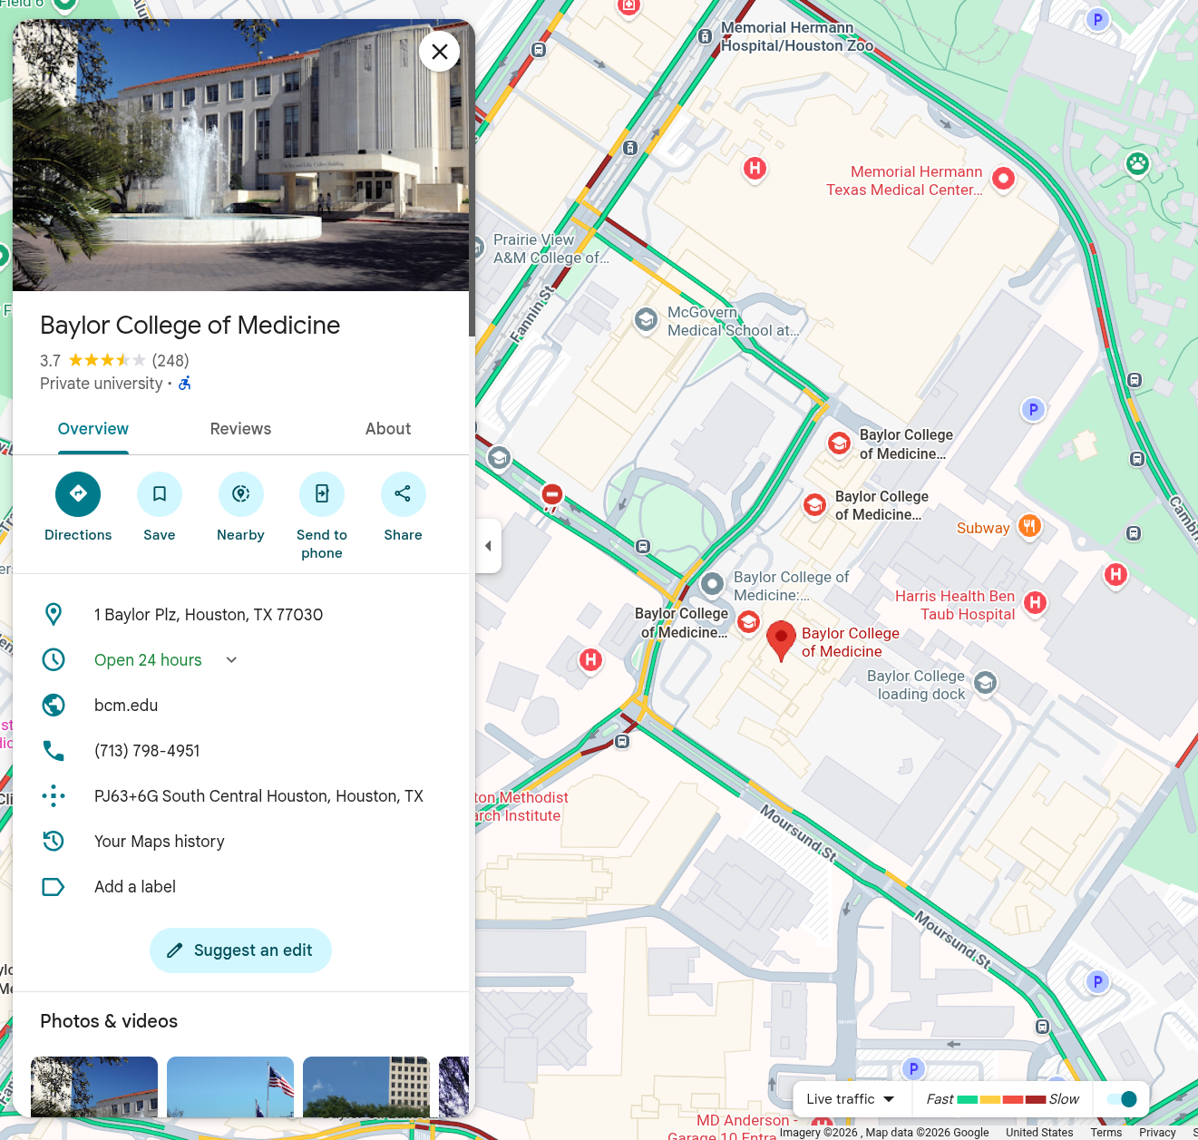Viewport: 1198px width, 1140px height.
Task: Save this place with the bookmark icon
Action: 160,494
